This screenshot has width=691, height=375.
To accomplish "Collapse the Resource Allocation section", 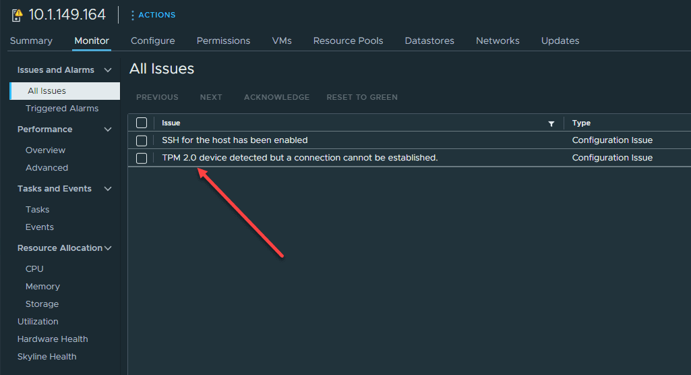I will tap(108, 248).
